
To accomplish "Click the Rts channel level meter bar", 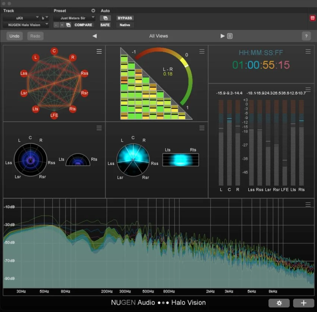I will pyautogui.click(x=301, y=143).
